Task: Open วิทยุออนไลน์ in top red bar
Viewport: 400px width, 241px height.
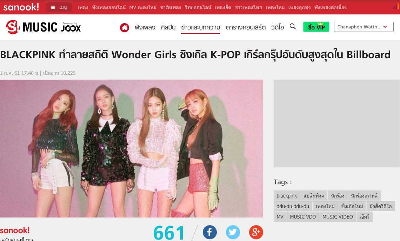Action: pos(198,7)
